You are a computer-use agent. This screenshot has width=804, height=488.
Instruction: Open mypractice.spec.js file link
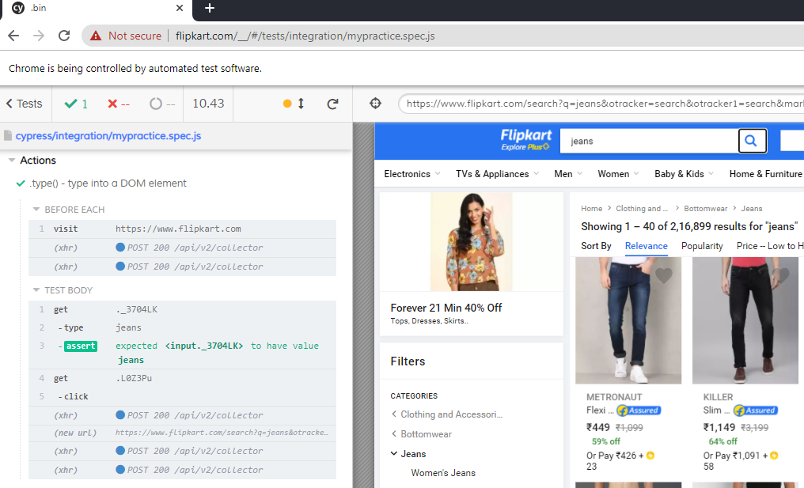pyautogui.click(x=108, y=136)
